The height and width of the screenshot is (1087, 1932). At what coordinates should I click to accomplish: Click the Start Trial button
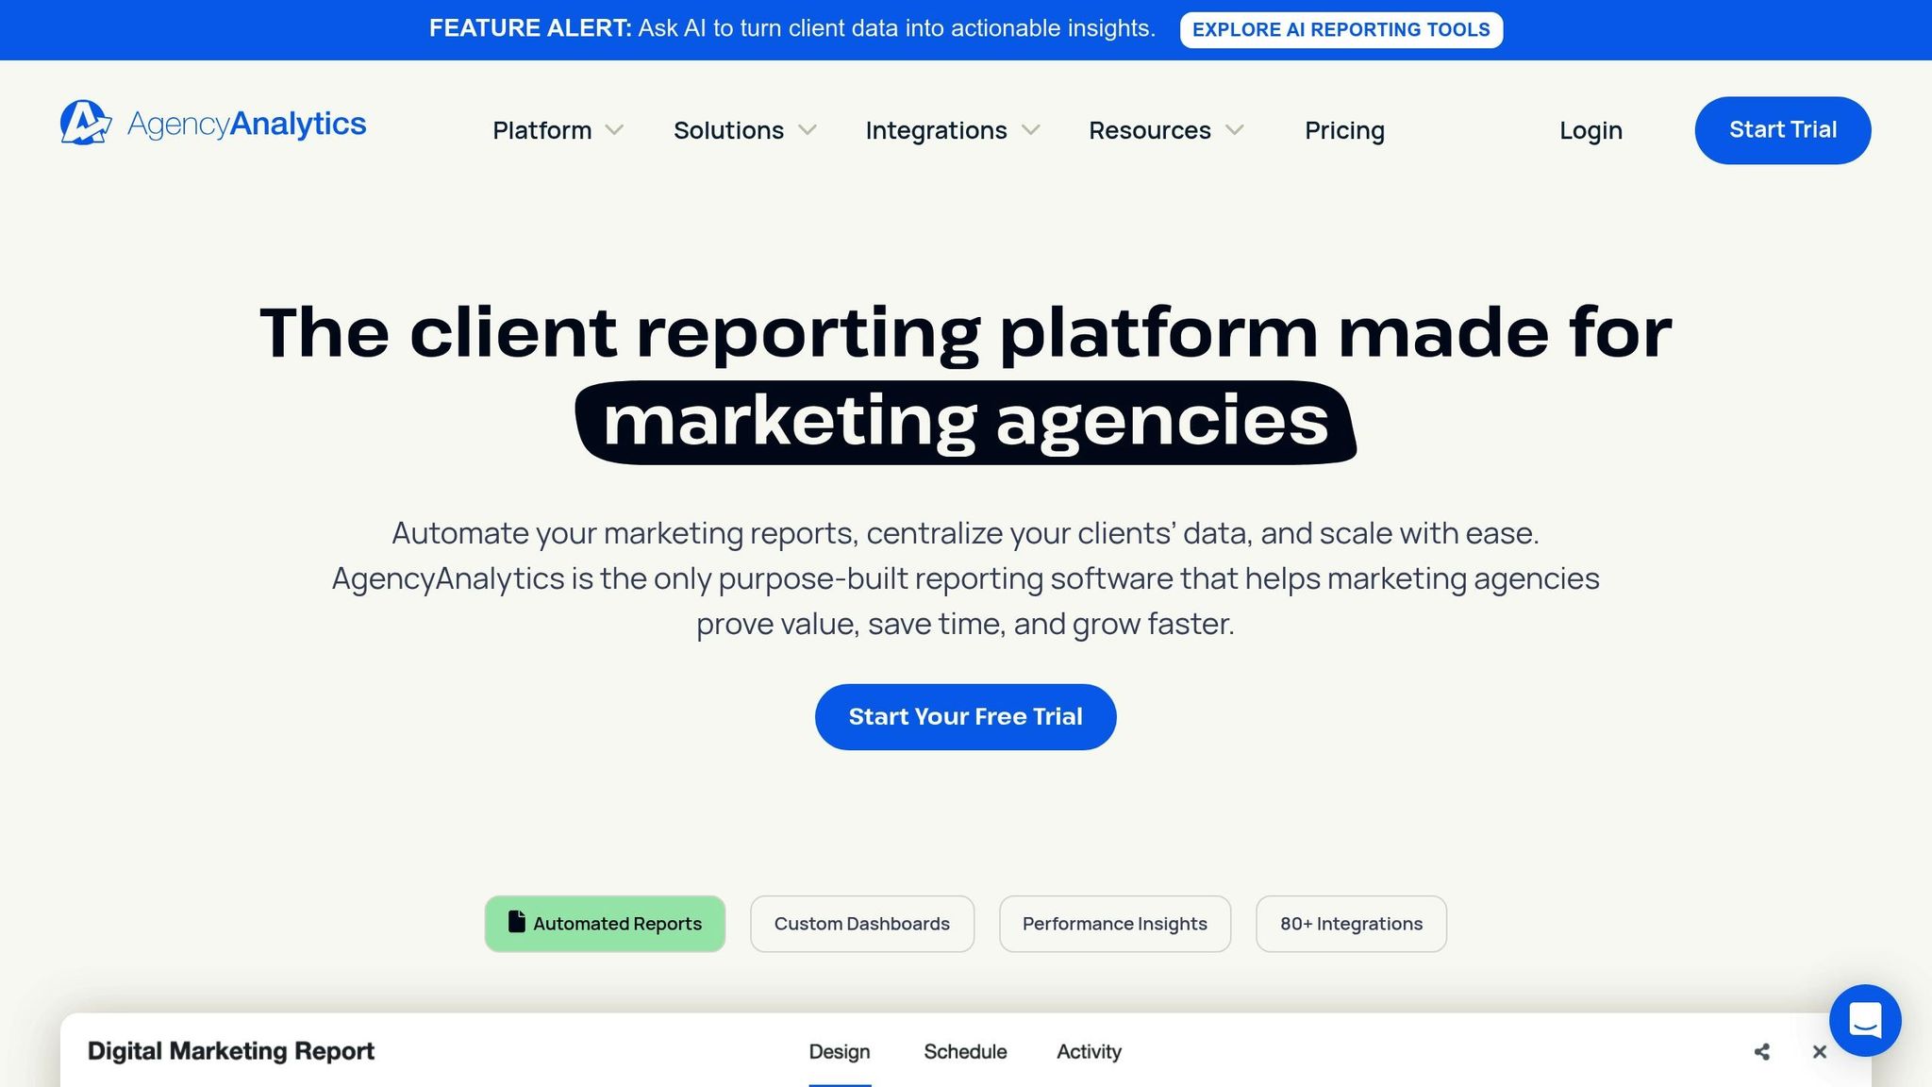[1783, 130]
